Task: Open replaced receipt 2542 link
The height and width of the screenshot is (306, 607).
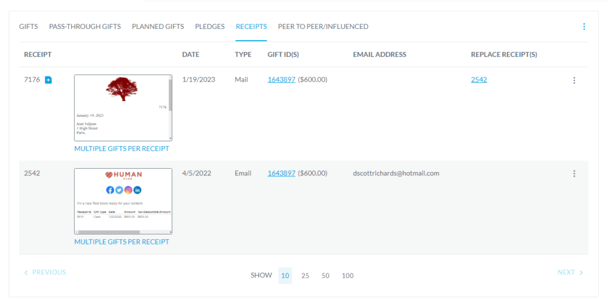Action: 479,79
